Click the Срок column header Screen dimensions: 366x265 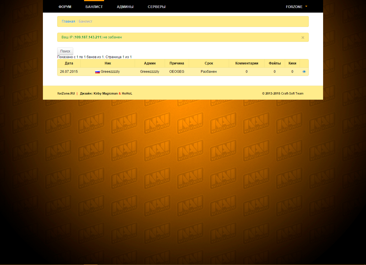tap(209, 63)
